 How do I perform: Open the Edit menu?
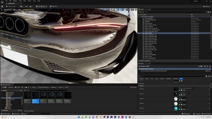10,1
